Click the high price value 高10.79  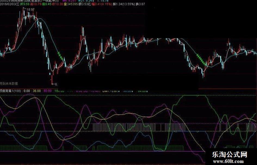36,4
